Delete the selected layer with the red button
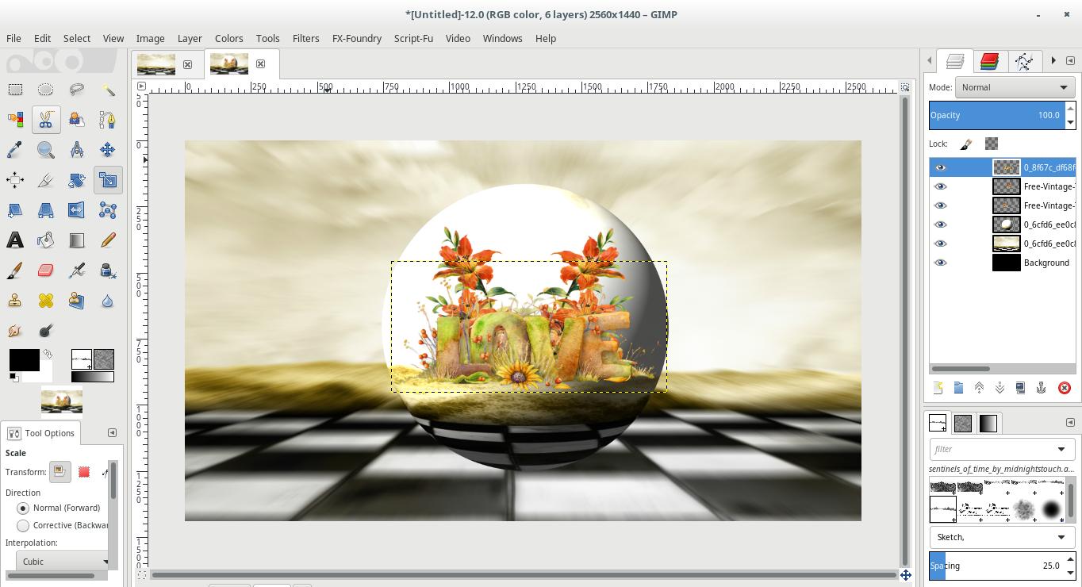This screenshot has width=1082, height=587. click(x=1065, y=388)
